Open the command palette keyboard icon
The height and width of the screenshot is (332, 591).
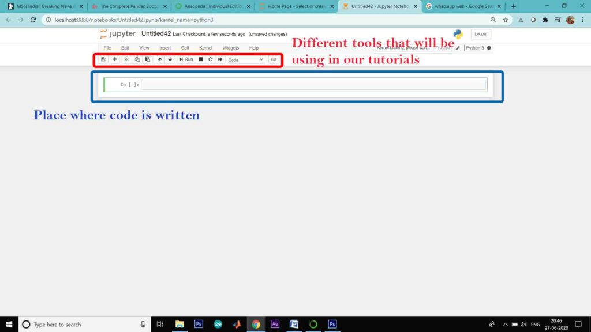pyautogui.click(x=274, y=59)
